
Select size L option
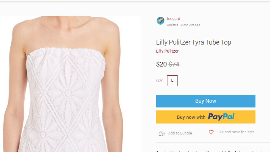pos(172,81)
